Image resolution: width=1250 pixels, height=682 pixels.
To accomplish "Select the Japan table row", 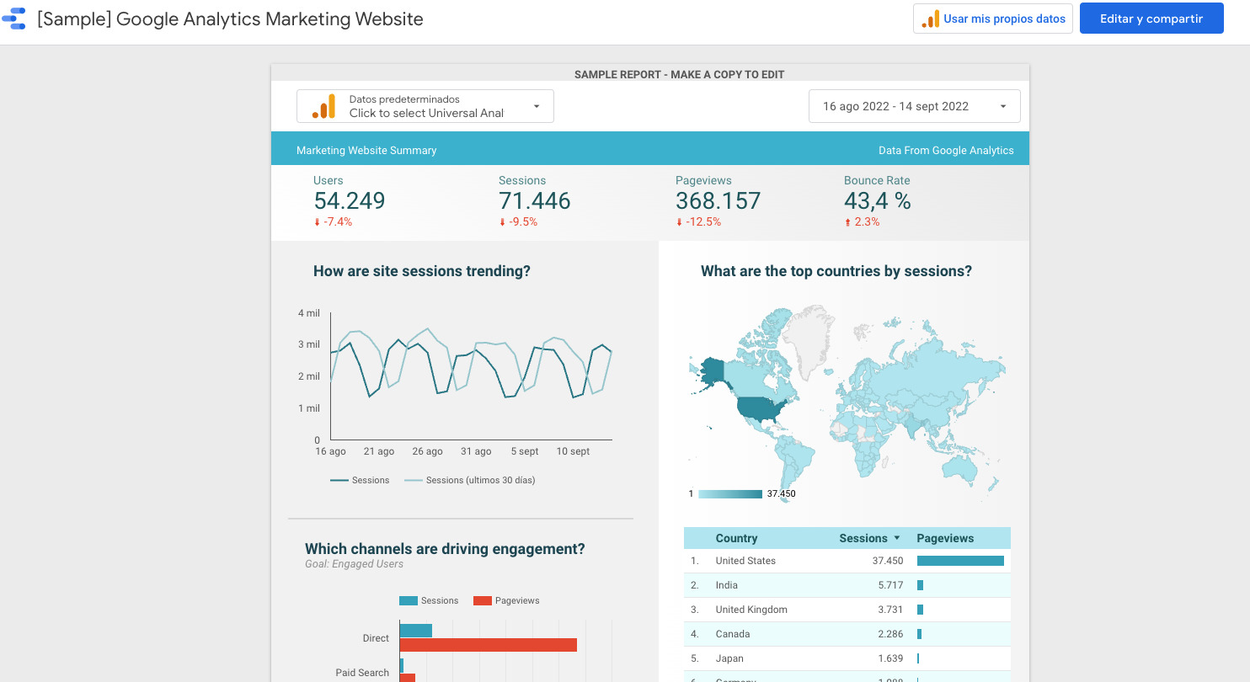I will tap(847, 658).
